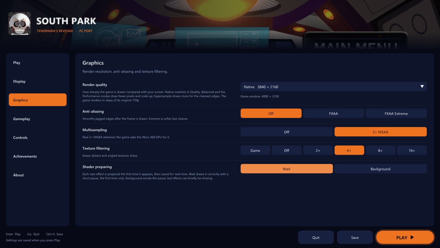Viewport: 440px width, 248px height.
Task: Switch to the Display tab
Action: click(x=38, y=81)
